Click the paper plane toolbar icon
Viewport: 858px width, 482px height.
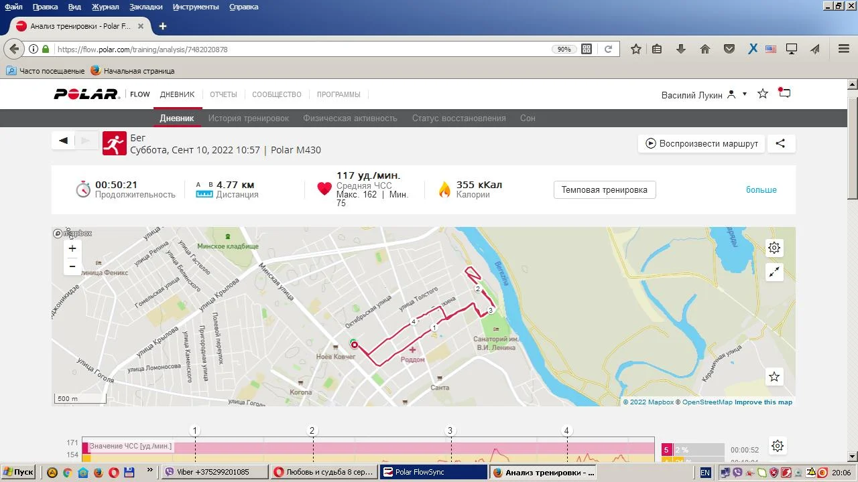pos(815,49)
